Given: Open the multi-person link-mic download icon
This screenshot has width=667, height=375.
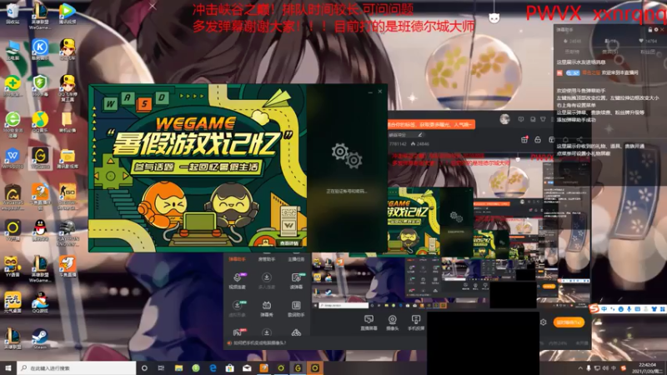Looking at the screenshot, I should [x=267, y=281].
